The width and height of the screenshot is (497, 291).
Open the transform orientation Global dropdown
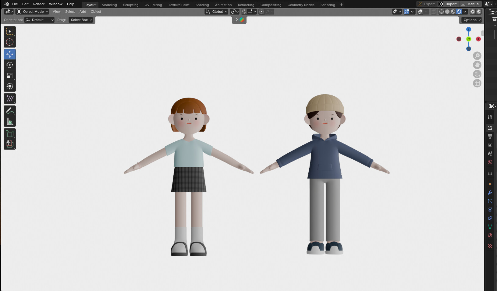pos(216,12)
